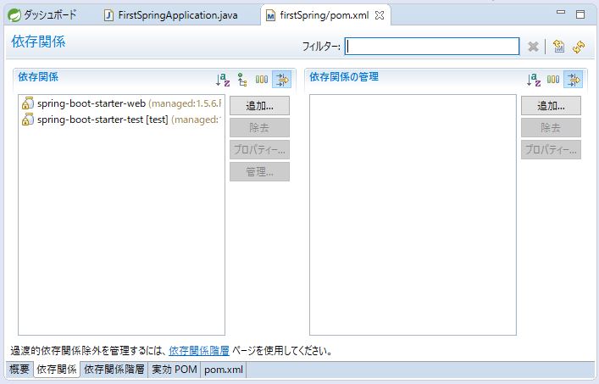Select spring-boot-starter-web dependency
599x384 pixels.
click(x=121, y=103)
